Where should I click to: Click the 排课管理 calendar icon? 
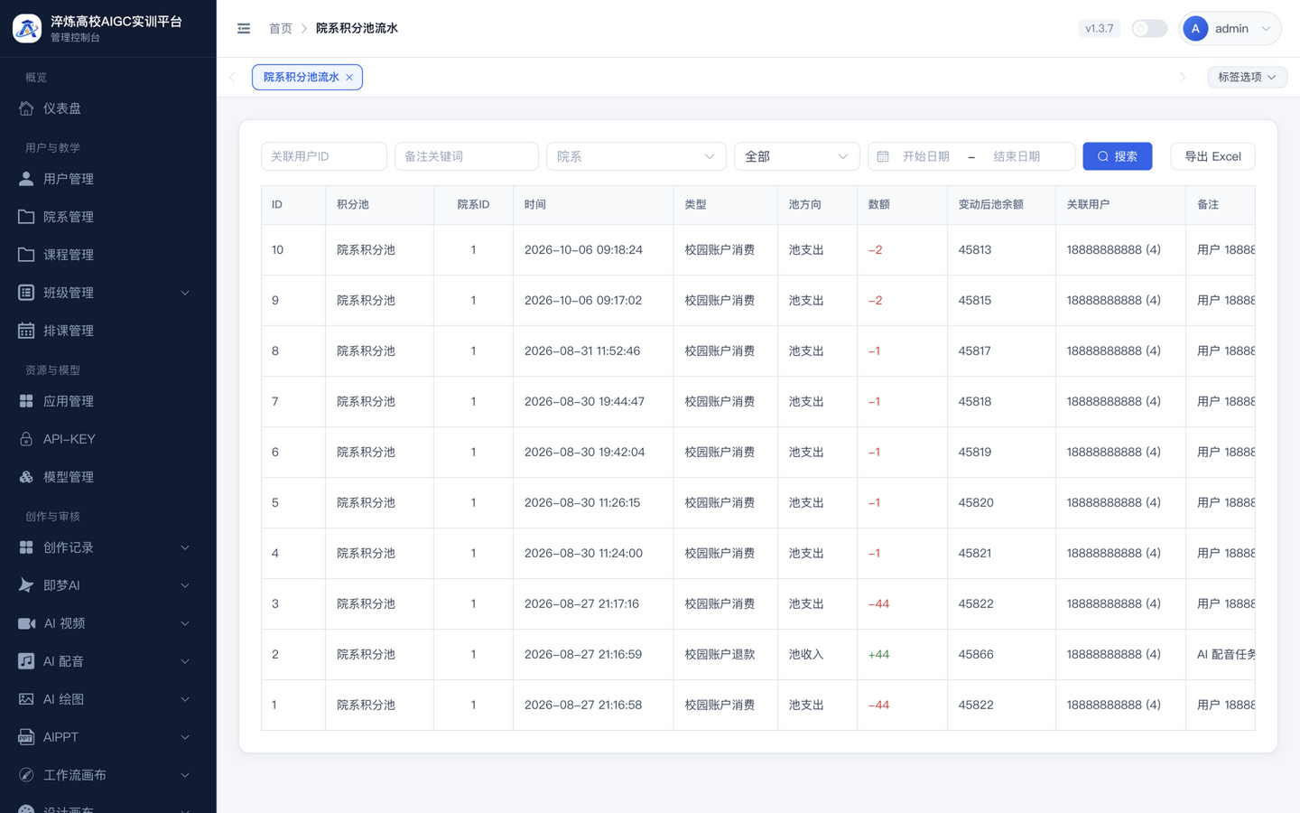click(26, 331)
